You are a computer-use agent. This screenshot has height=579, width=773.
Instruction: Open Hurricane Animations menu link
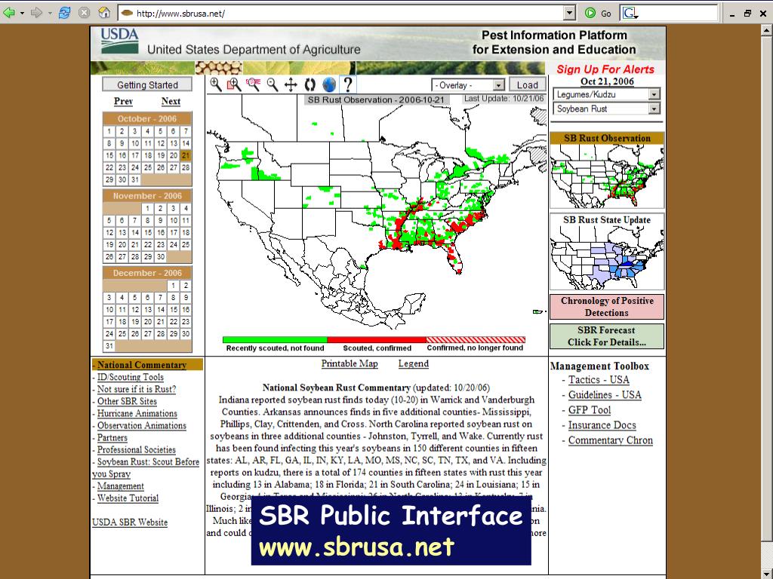[x=137, y=413]
